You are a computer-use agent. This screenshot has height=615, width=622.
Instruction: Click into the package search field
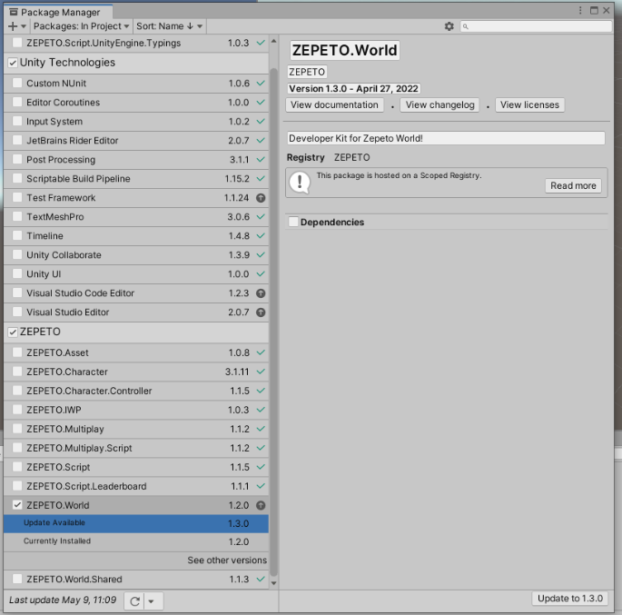click(x=536, y=26)
